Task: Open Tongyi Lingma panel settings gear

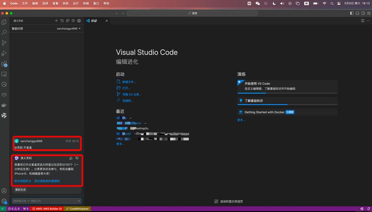Action: tap(79, 21)
